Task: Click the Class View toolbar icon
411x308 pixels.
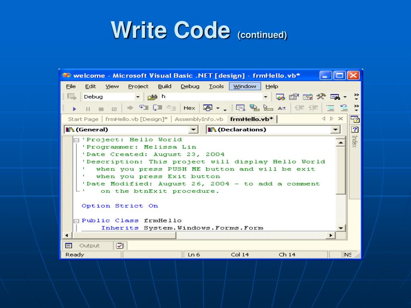Action: point(335,97)
